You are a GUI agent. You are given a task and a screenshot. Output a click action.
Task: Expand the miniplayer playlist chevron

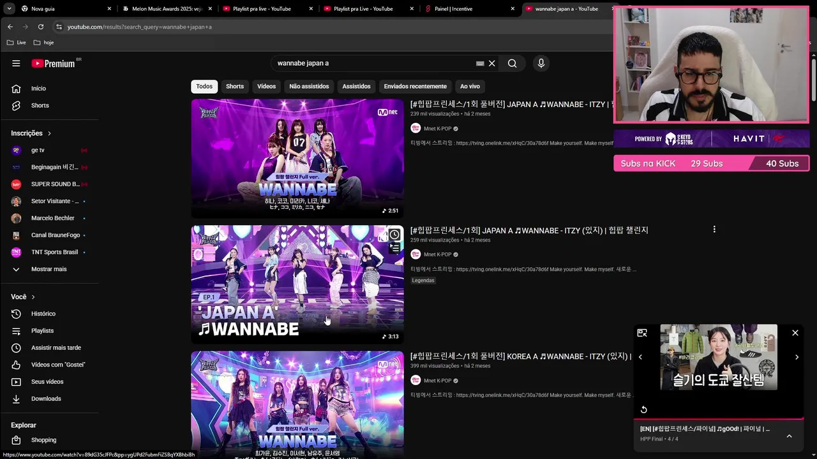click(x=789, y=436)
